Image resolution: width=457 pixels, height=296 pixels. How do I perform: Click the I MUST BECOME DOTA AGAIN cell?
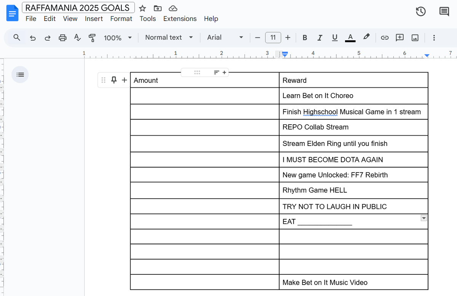[x=353, y=160]
